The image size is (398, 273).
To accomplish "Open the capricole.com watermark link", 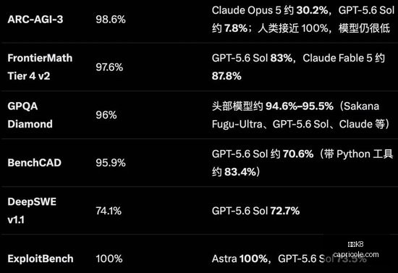I will pyautogui.click(x=356, y=254).
